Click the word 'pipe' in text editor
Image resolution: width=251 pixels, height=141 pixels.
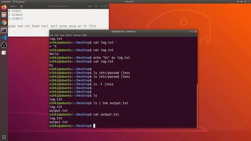[12, 26]
